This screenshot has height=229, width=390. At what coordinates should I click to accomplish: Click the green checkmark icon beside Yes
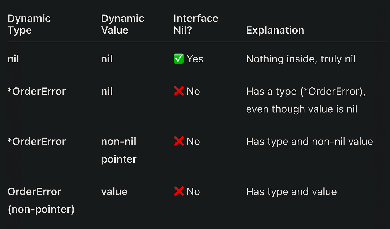[x=179, y=59]
